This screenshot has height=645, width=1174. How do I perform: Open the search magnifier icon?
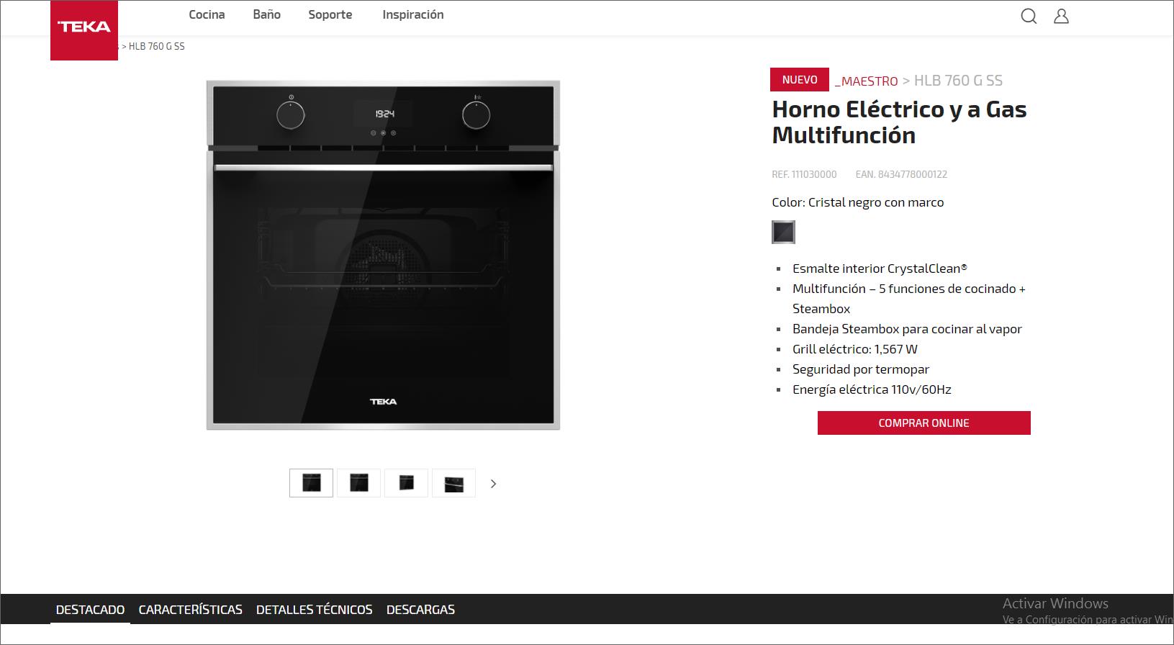[1029, 16]
